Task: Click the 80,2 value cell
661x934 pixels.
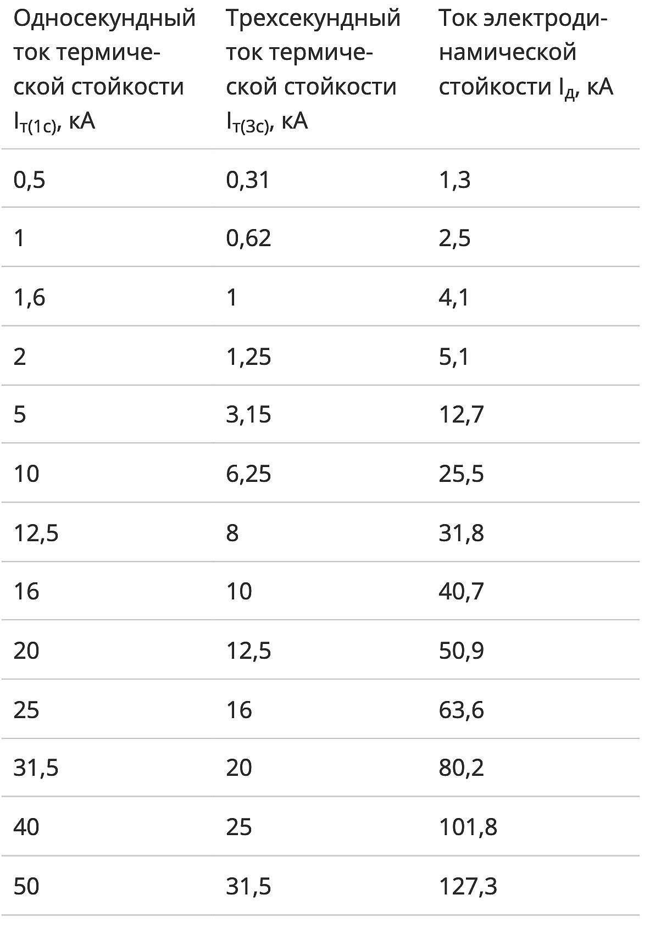Action: pyautogui.click(x=462, y=767)
